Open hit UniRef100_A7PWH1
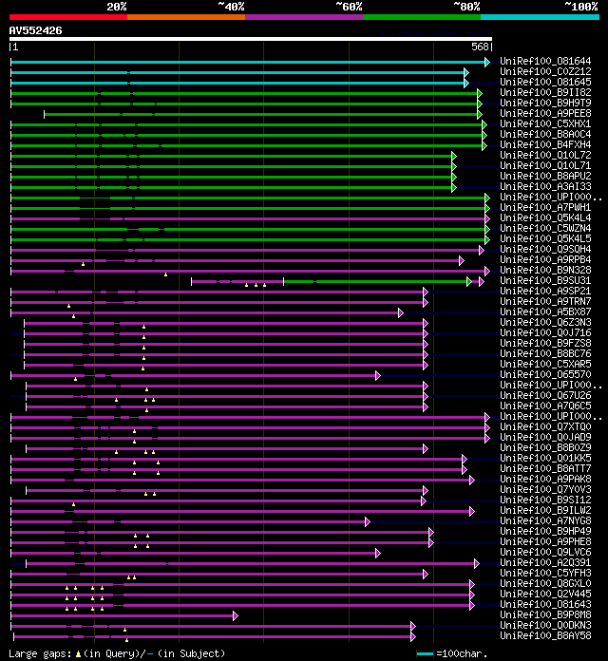 tap(545, 207)
